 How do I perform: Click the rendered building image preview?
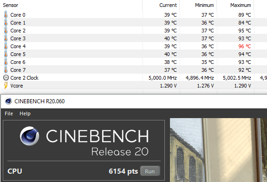pyautogui.click(x=218, y=150)
